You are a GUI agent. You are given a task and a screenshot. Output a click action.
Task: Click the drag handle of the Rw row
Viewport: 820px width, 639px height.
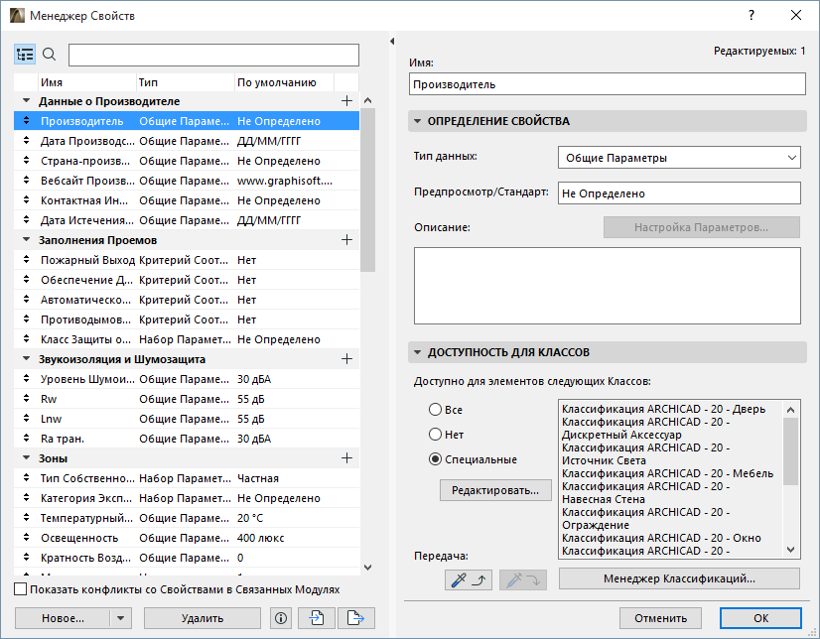coord(26,399)
